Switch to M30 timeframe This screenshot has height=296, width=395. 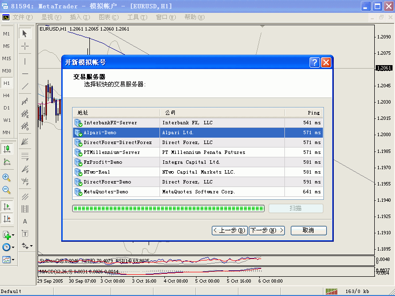(6, 71)
